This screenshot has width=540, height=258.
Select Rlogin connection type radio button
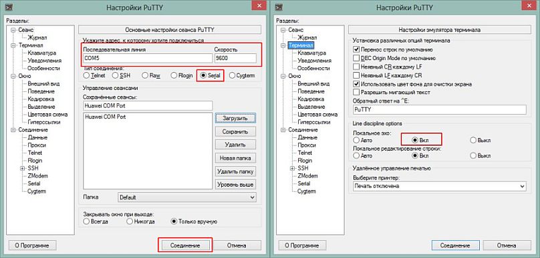[174, 75]
